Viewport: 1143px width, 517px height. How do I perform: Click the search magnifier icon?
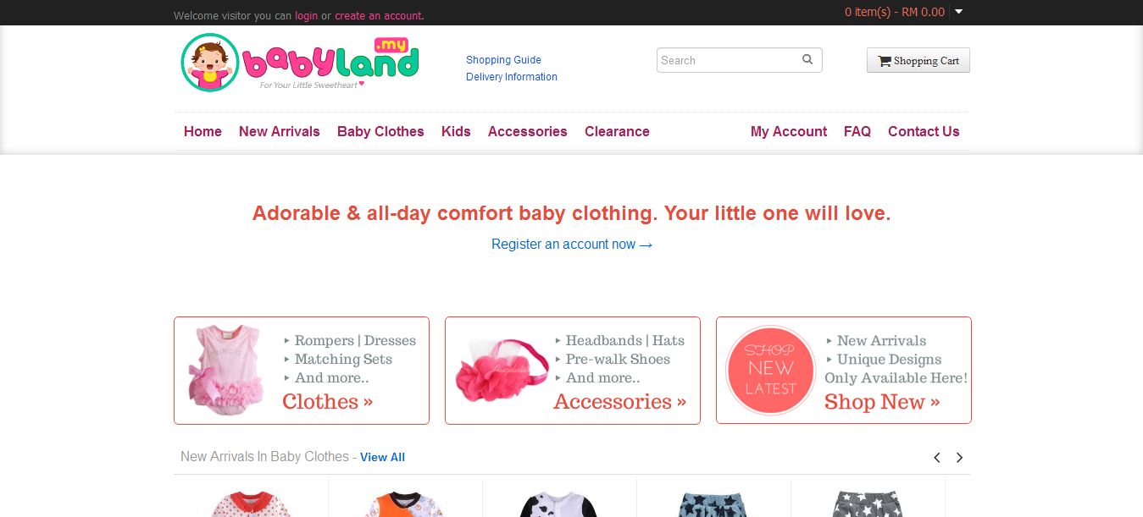pos(807,60)
